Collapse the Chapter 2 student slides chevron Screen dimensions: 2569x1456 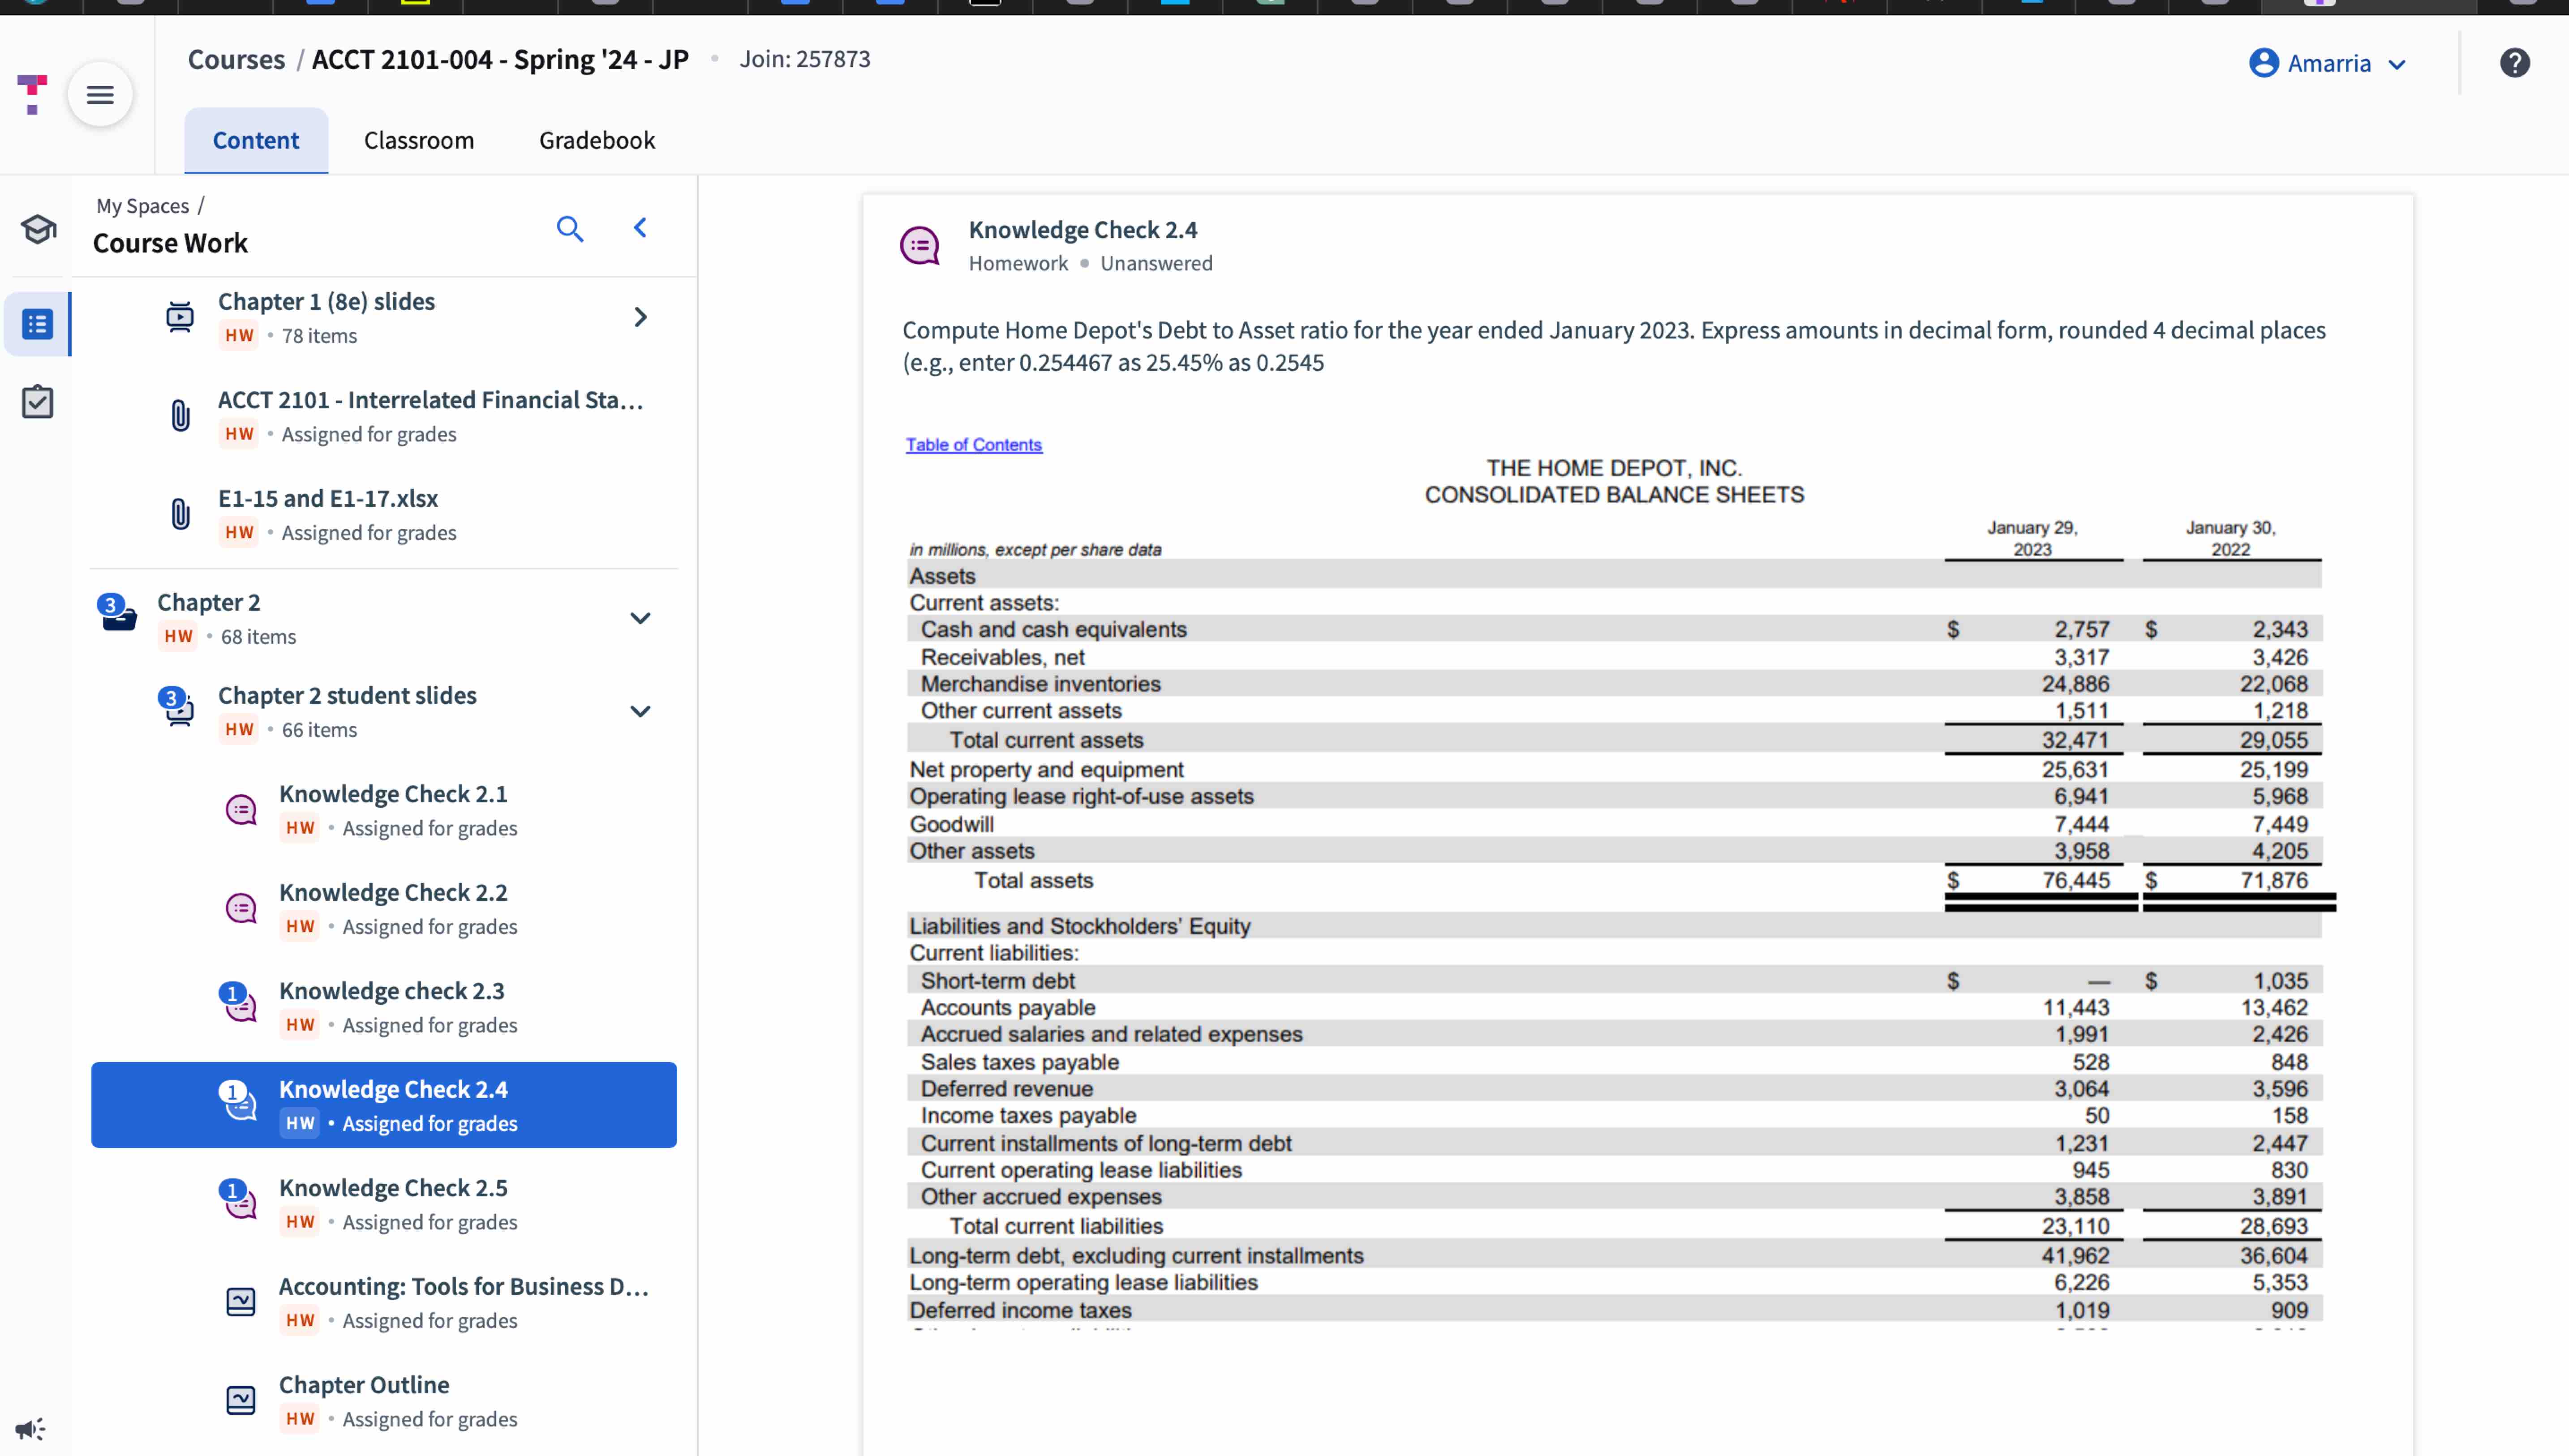tap(640, 711)
